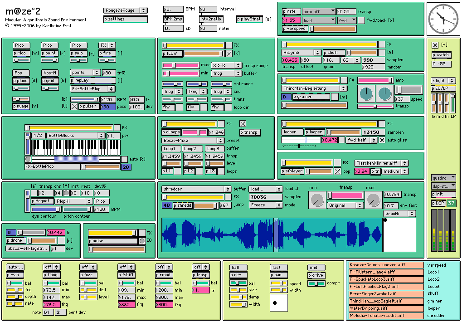
Task: Click the yellow FX slider above p fLOW
Action: [x=194, y=45]
